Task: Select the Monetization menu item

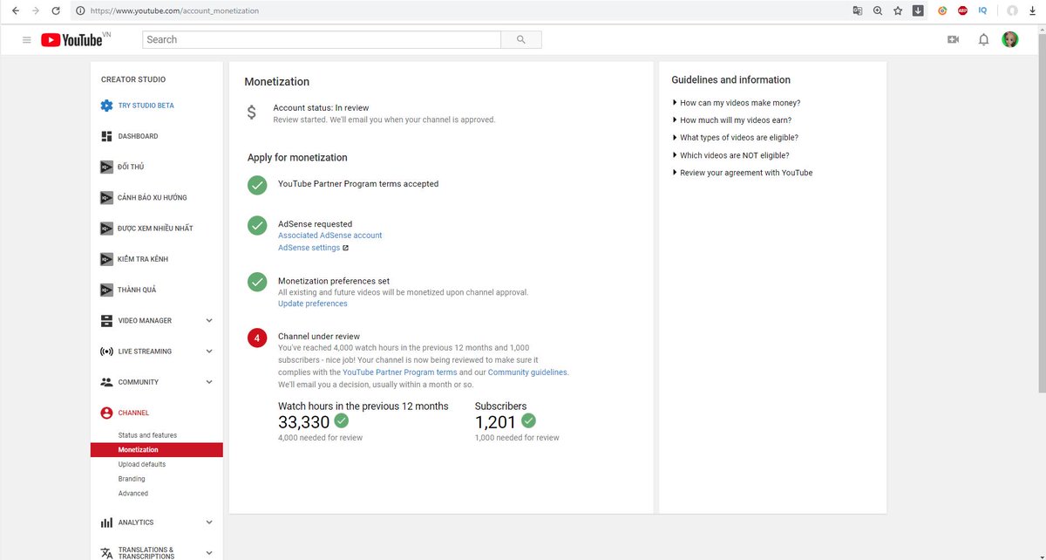Action: click(x=157, y=450)
